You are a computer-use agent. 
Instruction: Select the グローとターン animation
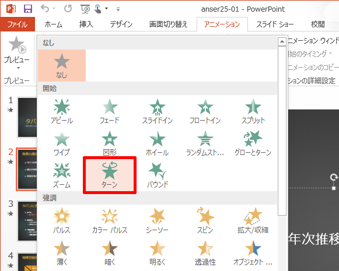click(x=253, y=143)
